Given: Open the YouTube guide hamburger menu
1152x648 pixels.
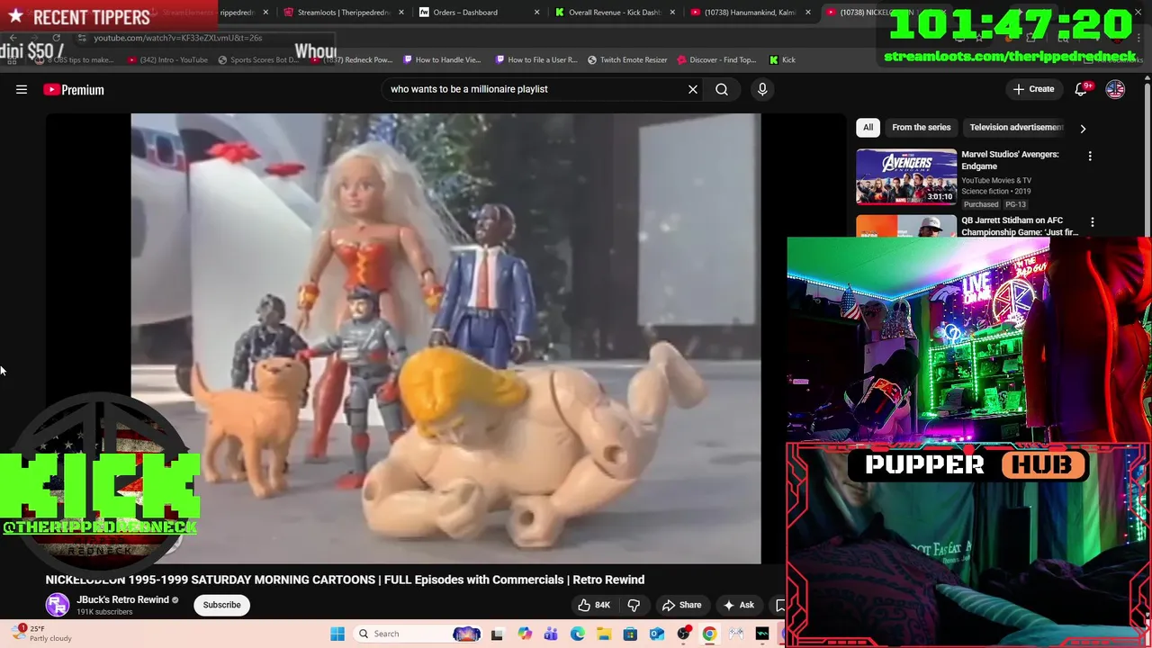Looking at the screenshot, I should [22, 89].
